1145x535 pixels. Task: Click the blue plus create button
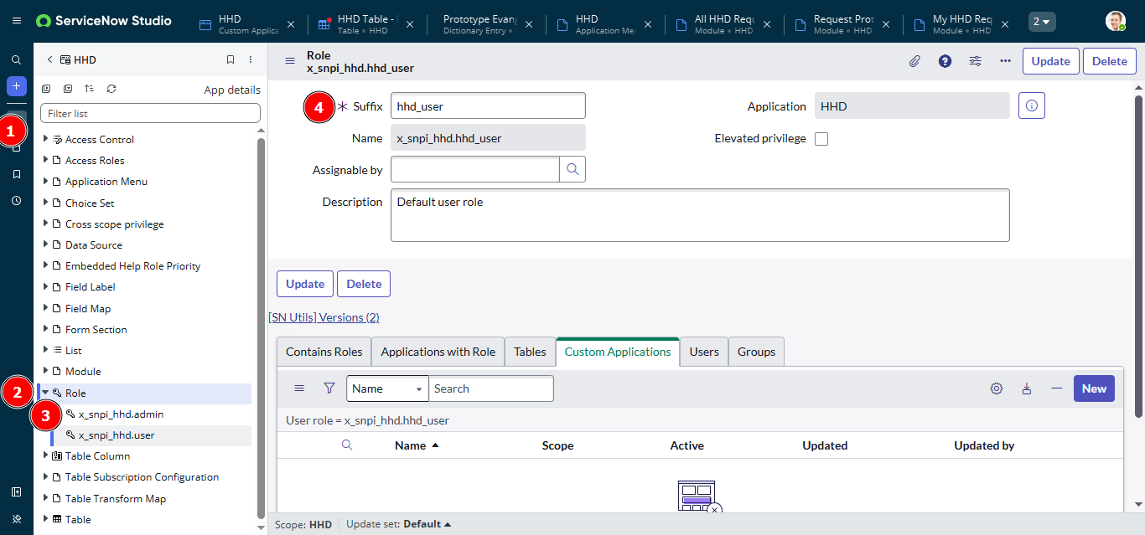17,86
